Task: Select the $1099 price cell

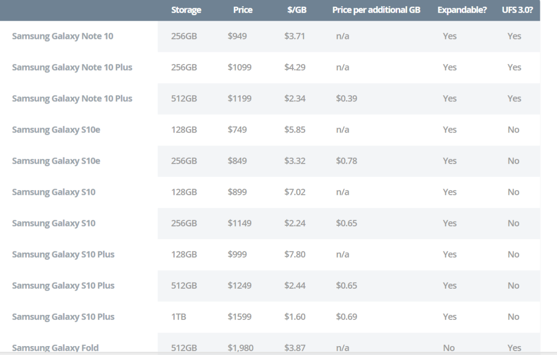Action: (x=240, y=67)
